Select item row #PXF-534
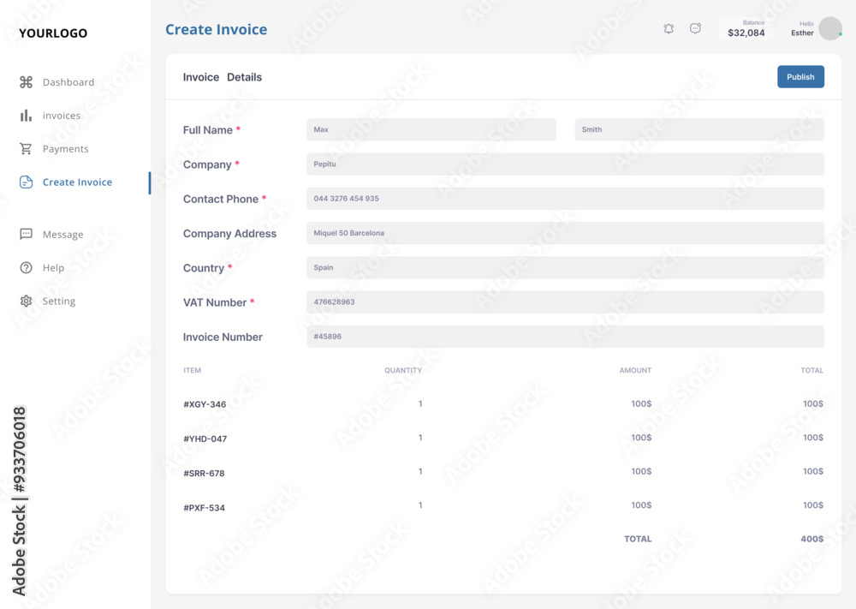The width and height of the screenshot is (856, 609). (503, 507)
